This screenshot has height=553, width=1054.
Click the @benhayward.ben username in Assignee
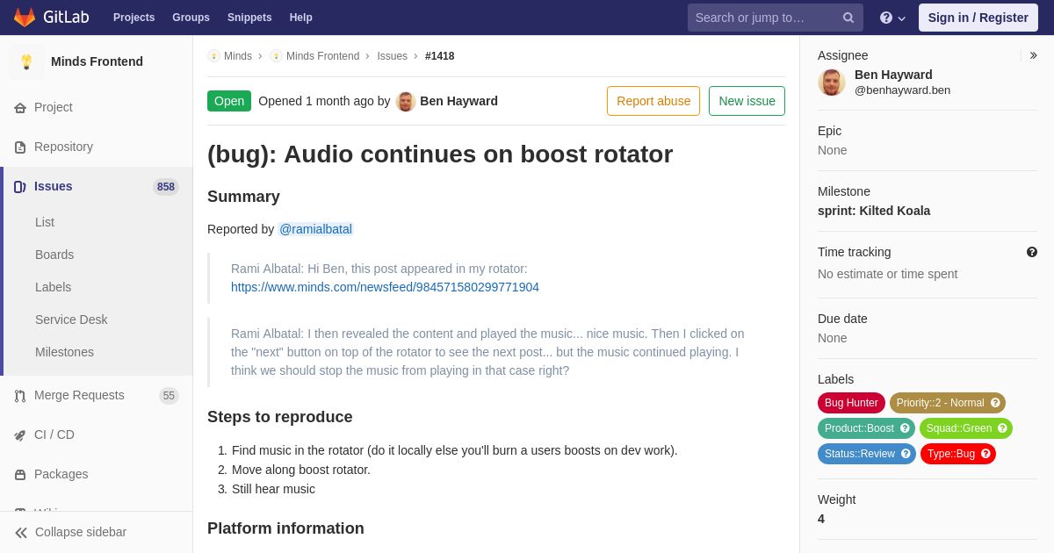tap(902, 90)
